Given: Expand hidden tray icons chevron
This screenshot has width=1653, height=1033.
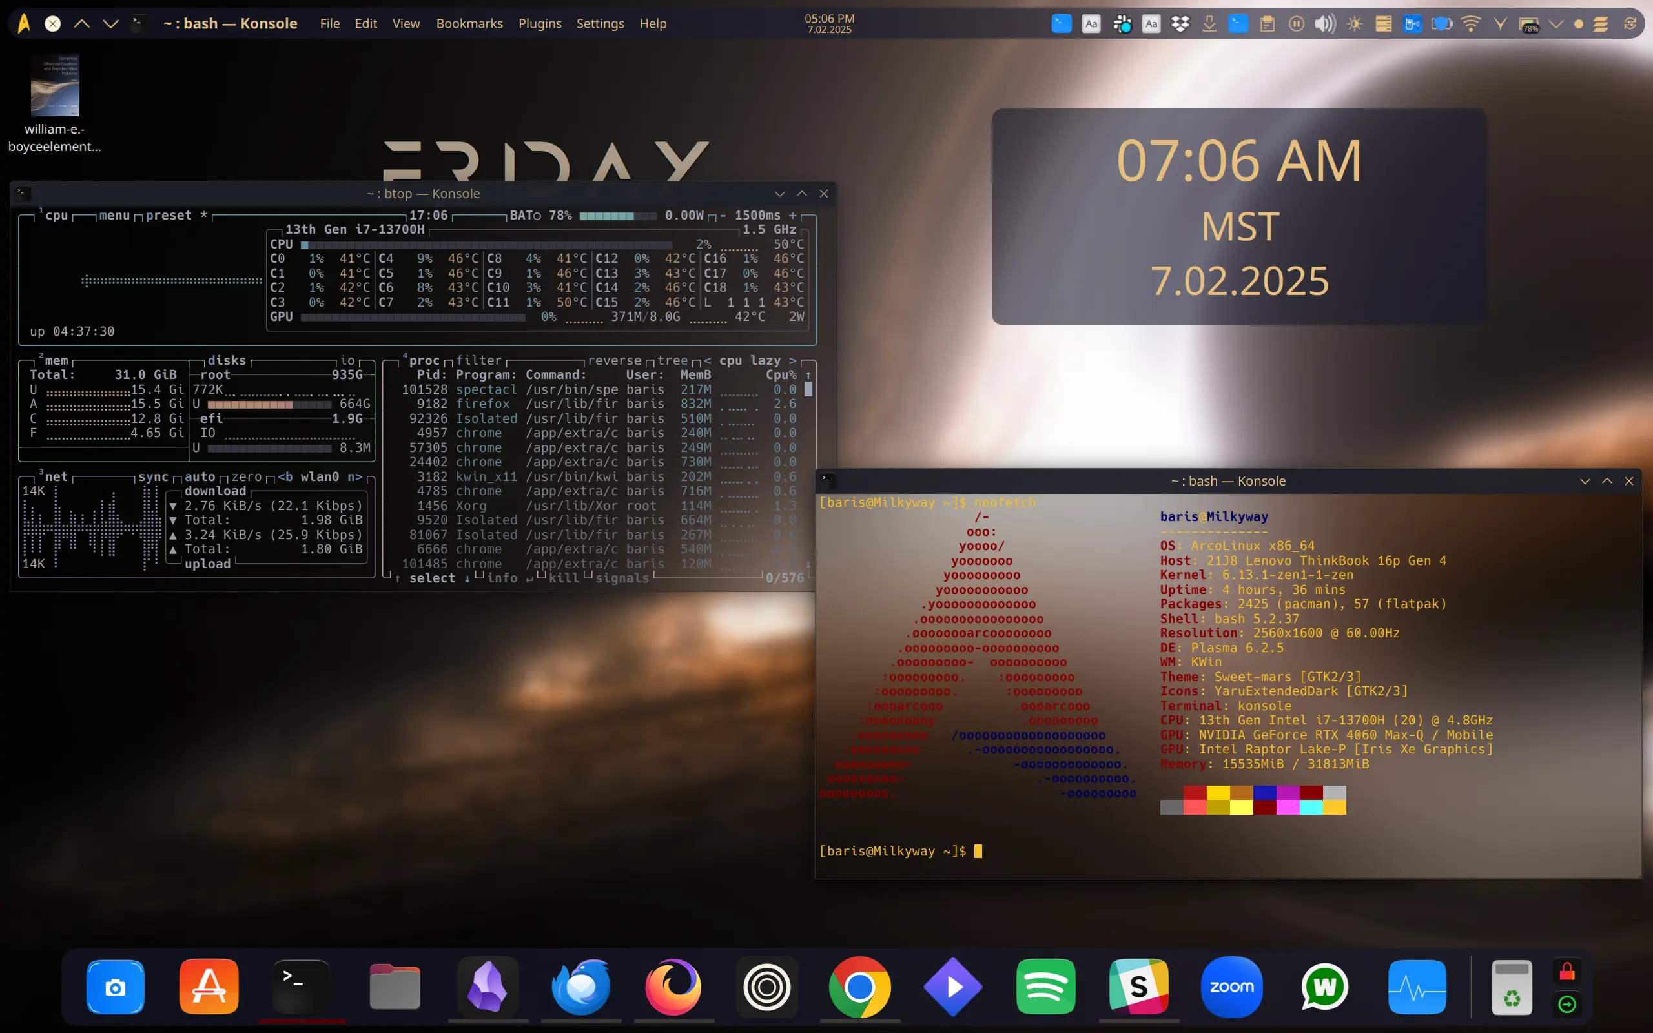Looking at the screenshot, I should click(1556, 24).
